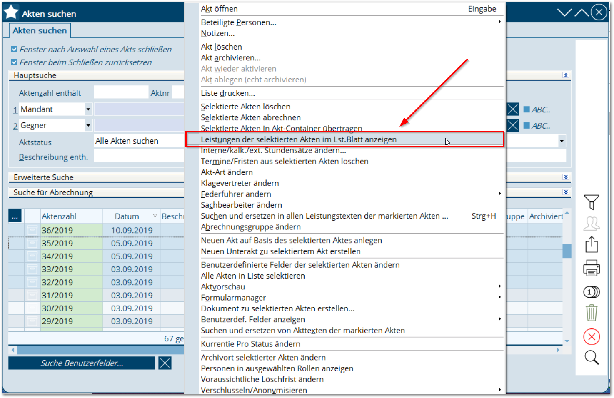This screenshot has height=398, width=614.
Task: Choose Leistungen der selektierten Akten im Lst.Blatt anzeigen
Action: coord(345,139)
